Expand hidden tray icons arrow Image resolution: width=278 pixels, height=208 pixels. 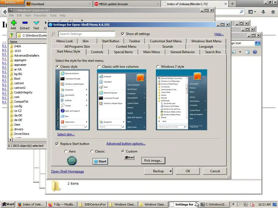tap(233, 204)
